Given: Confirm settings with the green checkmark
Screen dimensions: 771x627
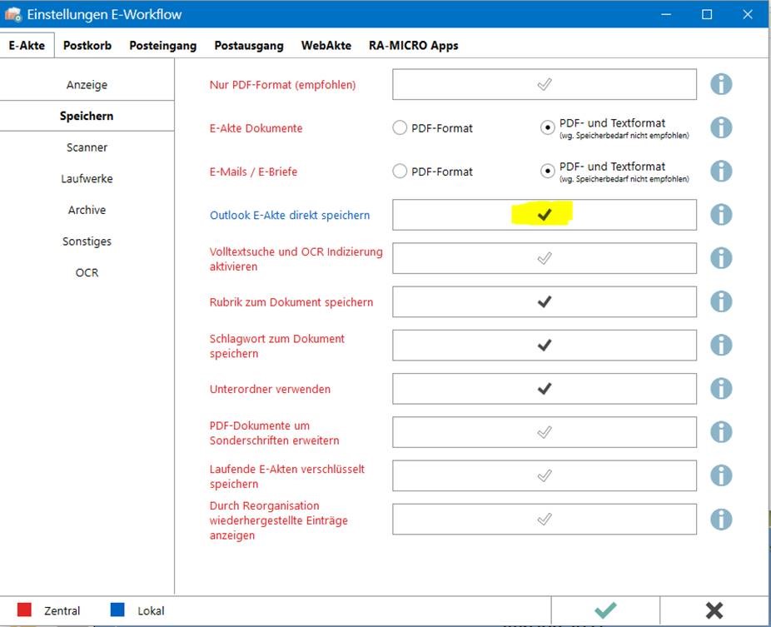Looking at the screenshot, I should (605, 610).
